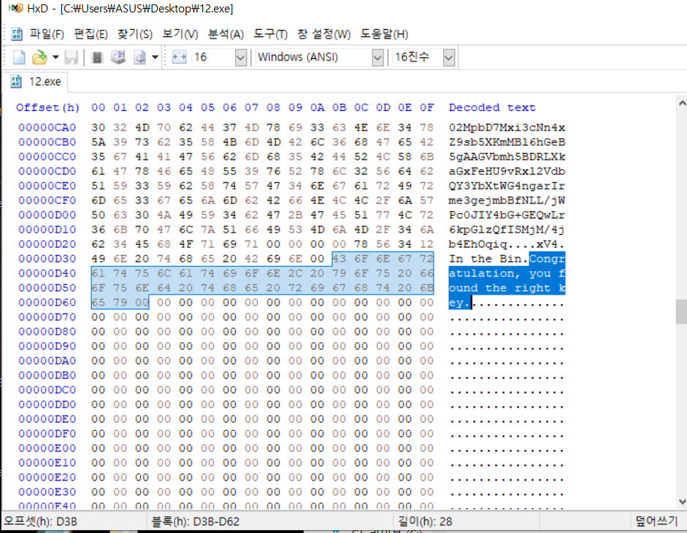This screenshot has width=687, height=533.
Task: Click decoded text '5gAAGVbmh5BDRLXk'
Action: pyautogui.click(x=507, y=157)
